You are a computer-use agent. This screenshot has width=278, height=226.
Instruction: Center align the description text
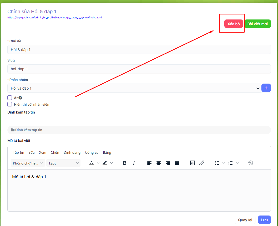coord(159,163)
